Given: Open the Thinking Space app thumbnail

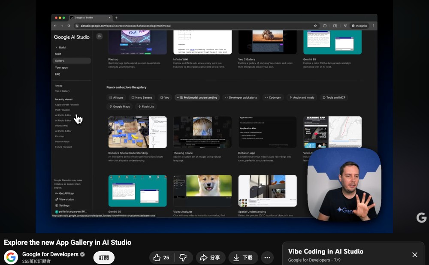Looking at the screenshot, I should pyautogui.click(x=202, y=132).
